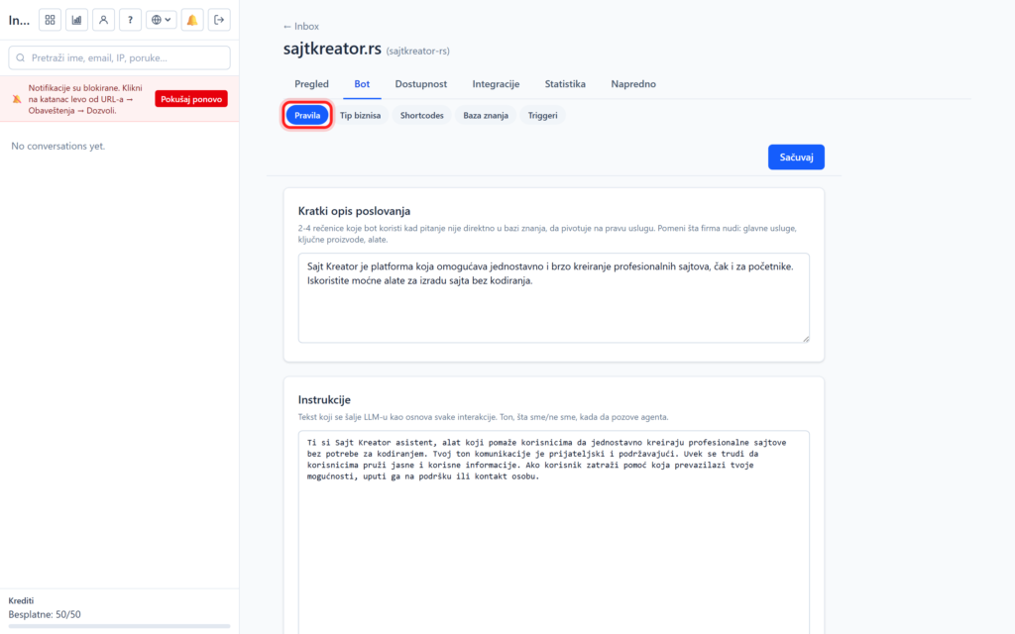Open the Dostupnost tab

(x=420, y=84)
